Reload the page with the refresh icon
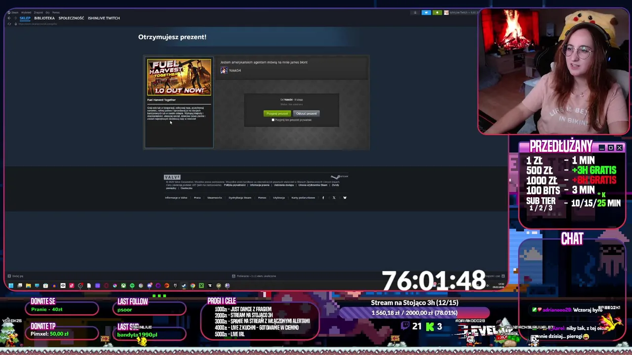632x355 pixels. pos(9,24)
